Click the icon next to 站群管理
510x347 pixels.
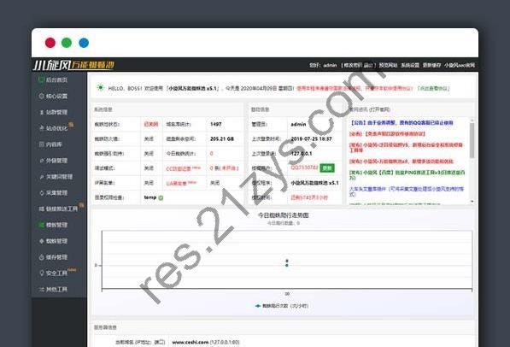41,112
